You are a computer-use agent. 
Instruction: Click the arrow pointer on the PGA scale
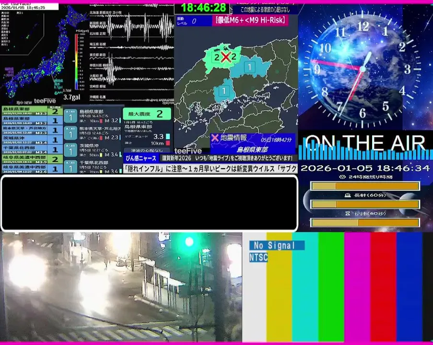(x=74, y=61)
